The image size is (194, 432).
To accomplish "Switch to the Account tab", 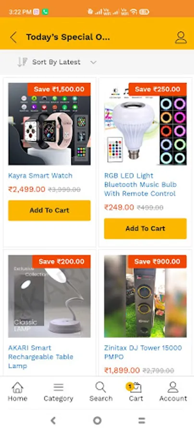I will [x=173, y=392].
